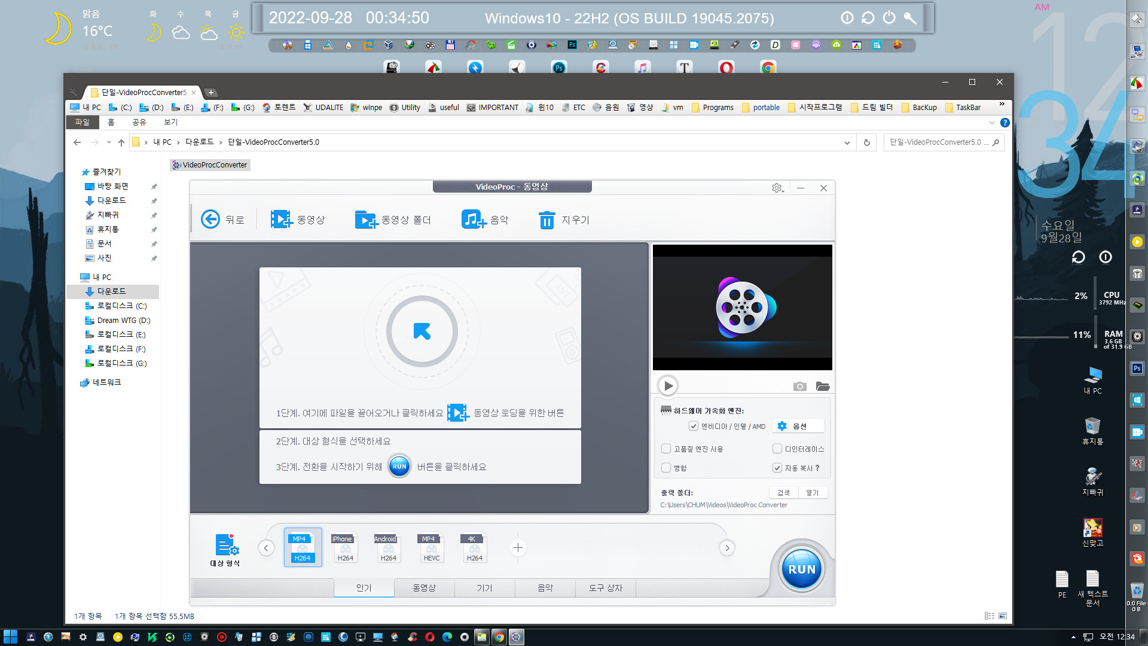Add a video with the 동영상 icon

(281, 220)
